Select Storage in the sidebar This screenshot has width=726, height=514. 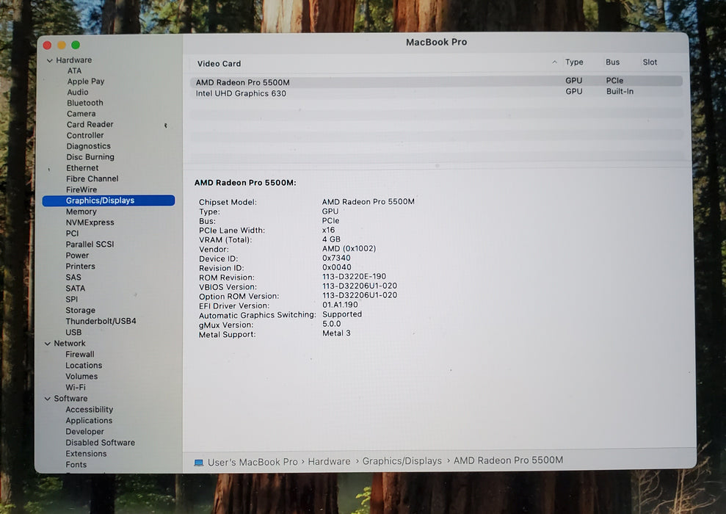(x=80, y=311)
